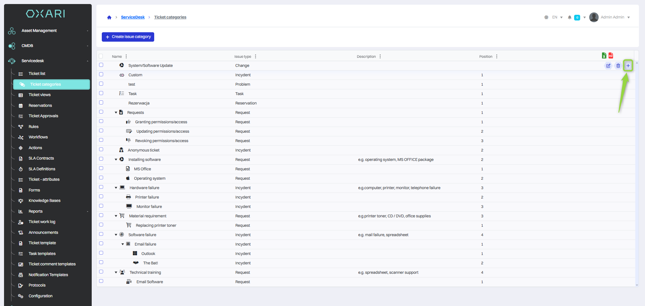
Task: Open notifications bell icon
Action: coord(569,17)
